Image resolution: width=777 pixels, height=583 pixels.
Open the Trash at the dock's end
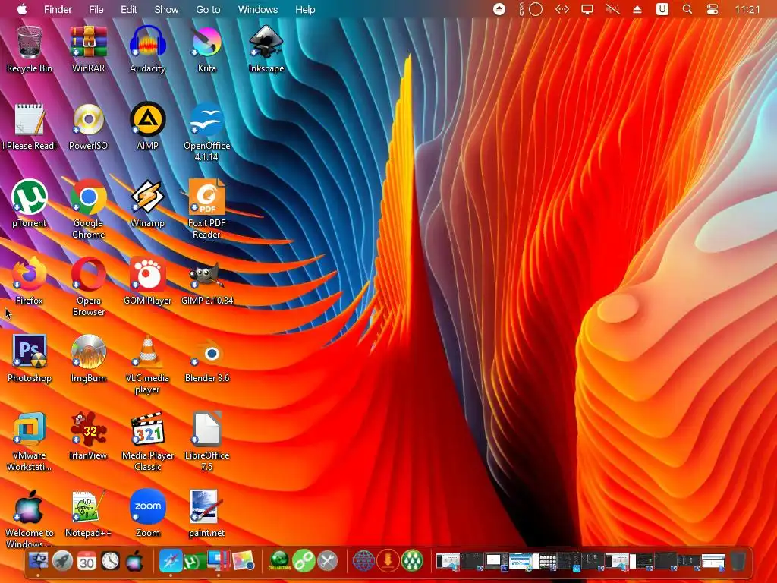[738, 561]
